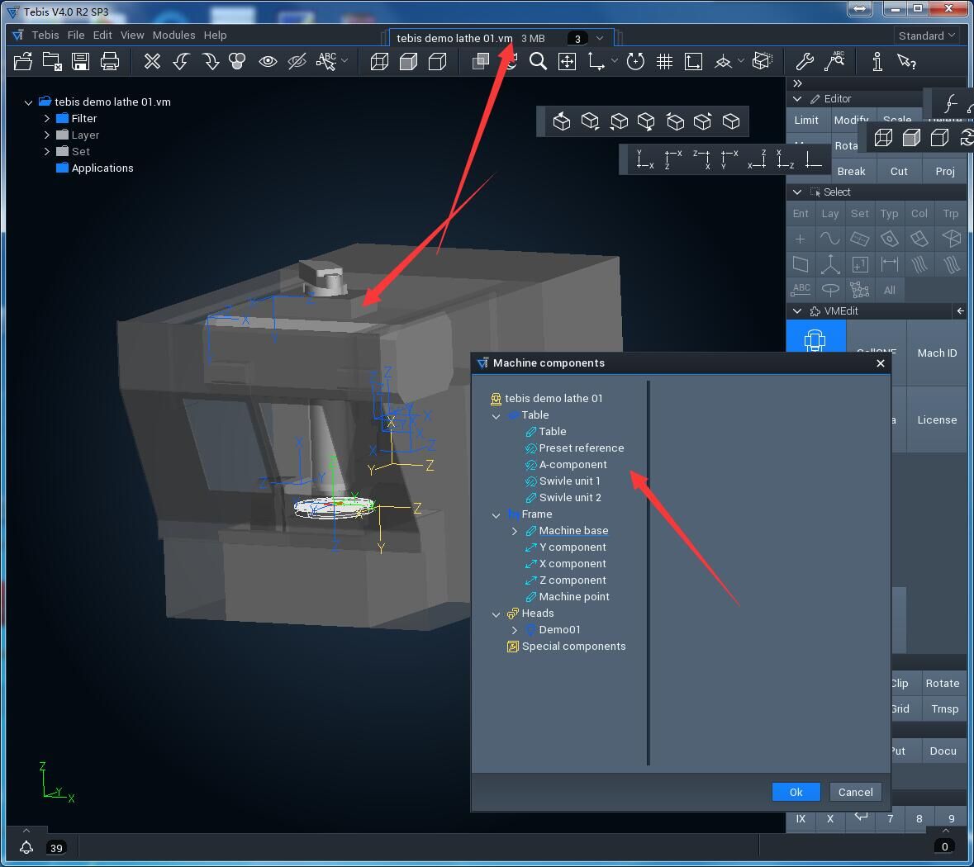Click the fit-all arrows icon
The height and width of the screenshot is (867, 974).
coord(567,61)
